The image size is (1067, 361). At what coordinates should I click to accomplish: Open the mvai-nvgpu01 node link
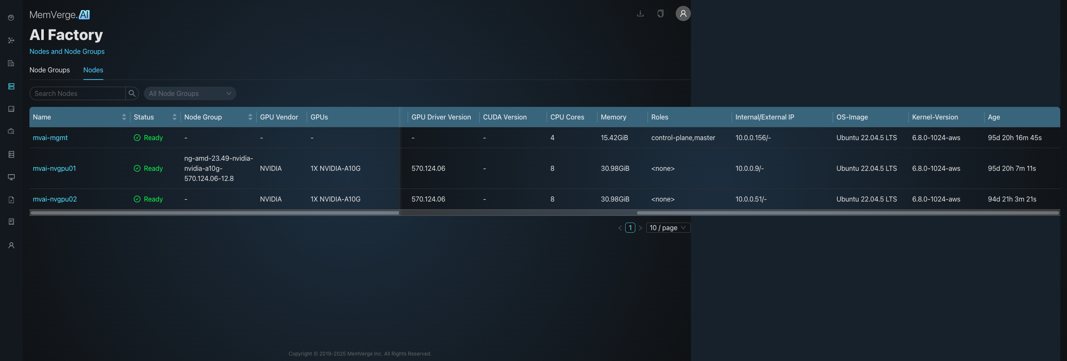pos(54,168)
